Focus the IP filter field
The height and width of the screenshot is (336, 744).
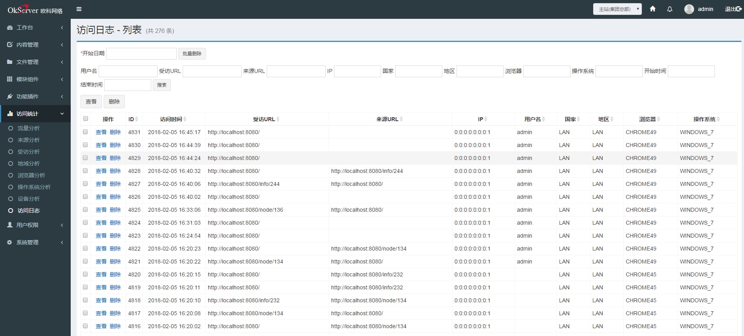point(357,71)
